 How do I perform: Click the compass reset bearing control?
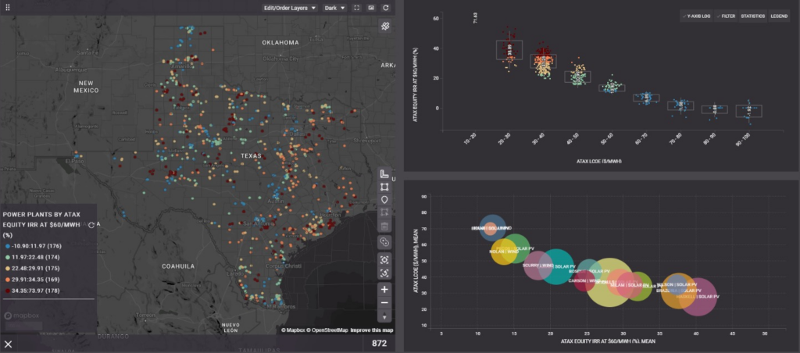pyautogui.click(x=384, y=317)
